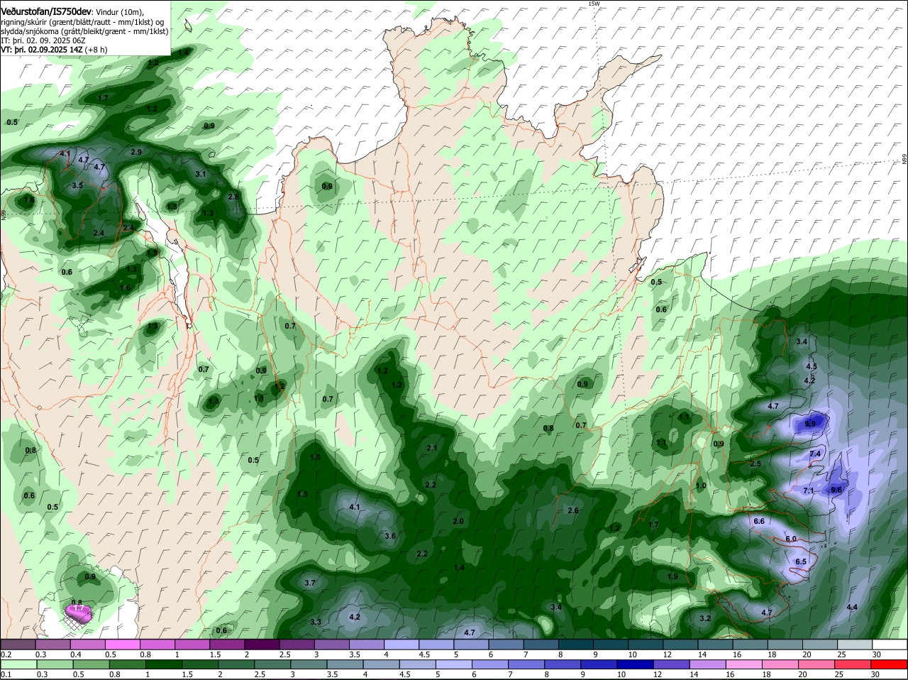Click the light grey swatch labeled 25, upper legend
This screenshot has height=680, width=908.
(855, 645)
